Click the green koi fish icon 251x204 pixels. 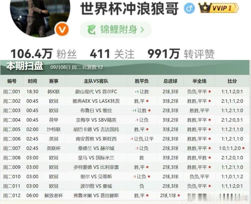coord(92,30)
